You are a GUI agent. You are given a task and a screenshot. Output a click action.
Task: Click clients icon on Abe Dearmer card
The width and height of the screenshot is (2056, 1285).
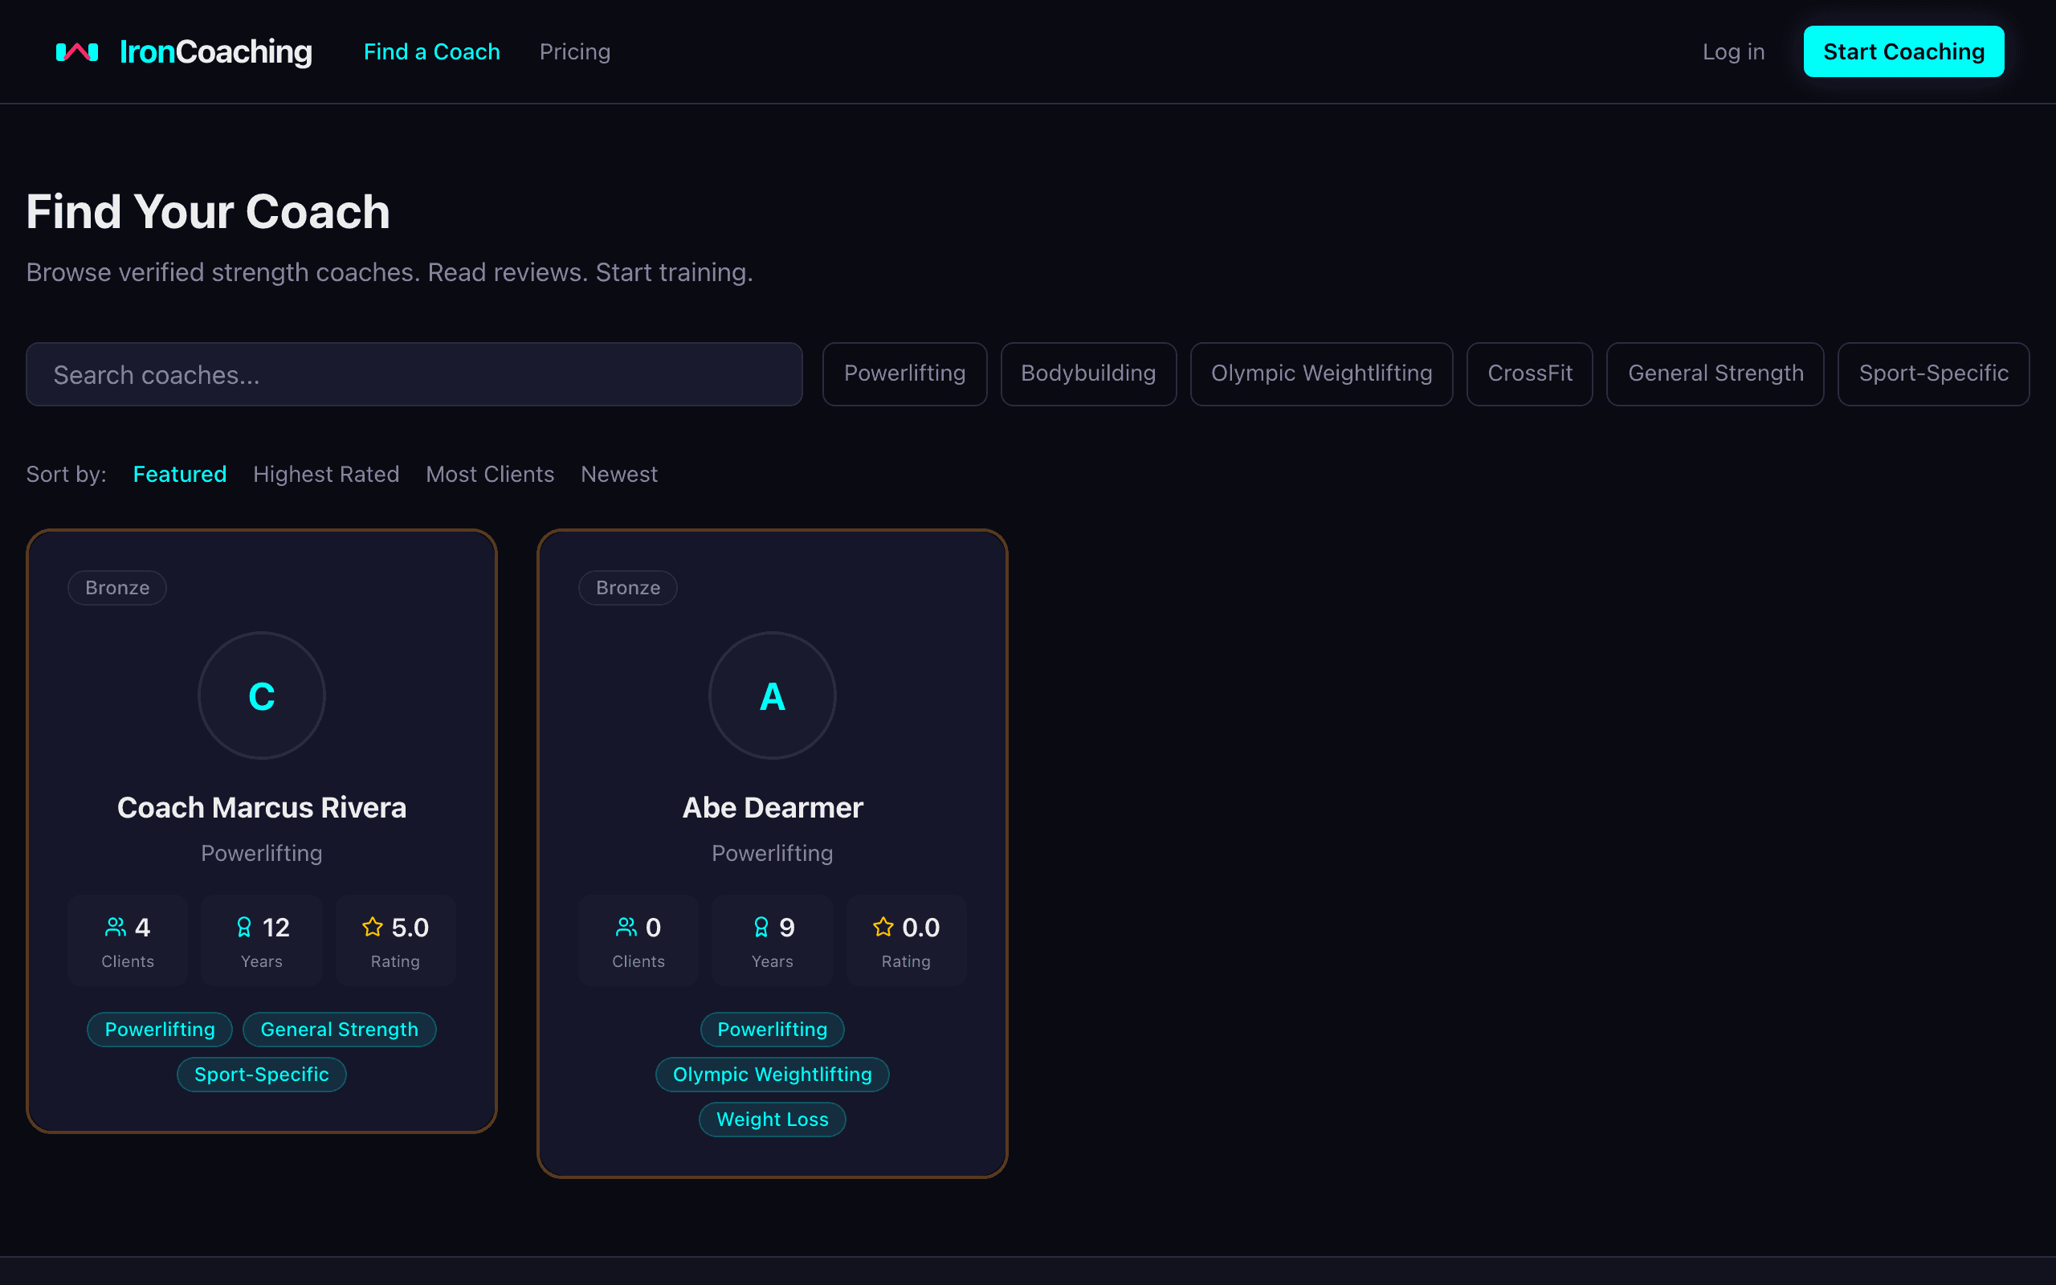pyautogui.click(x=626, y=927)
